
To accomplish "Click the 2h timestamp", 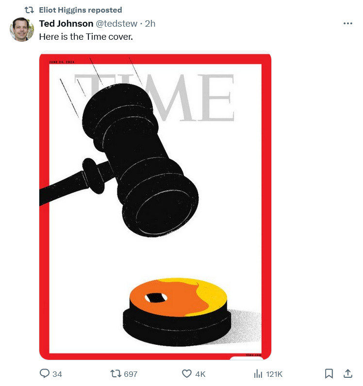I will [x=150, y=24].
